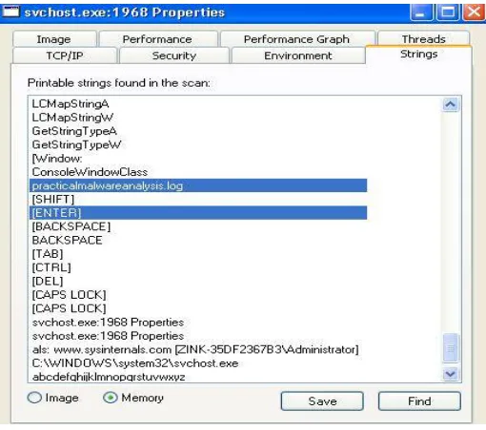The width and height of the screenshot is (486, 430).
Task: Switch to the Environment tab
Action: [x=298, y=55]
